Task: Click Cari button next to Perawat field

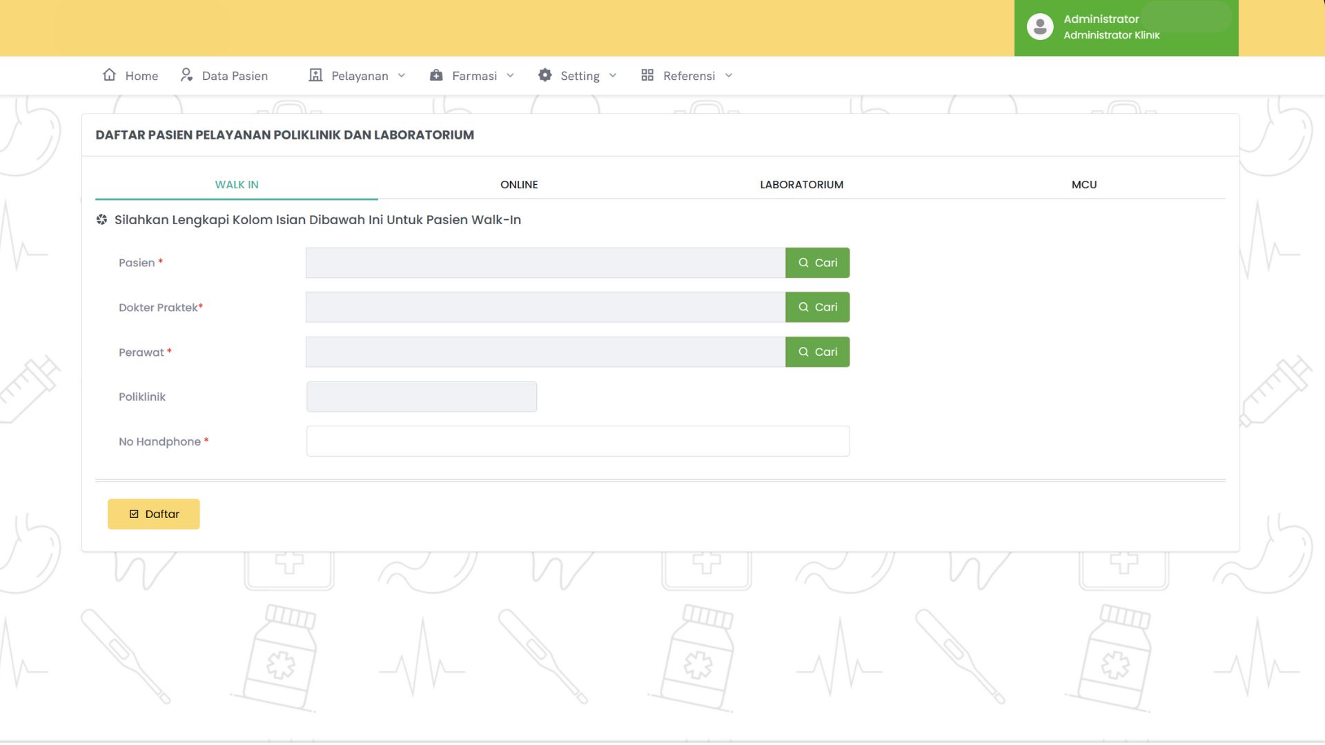Action: (x=817, y=352)
